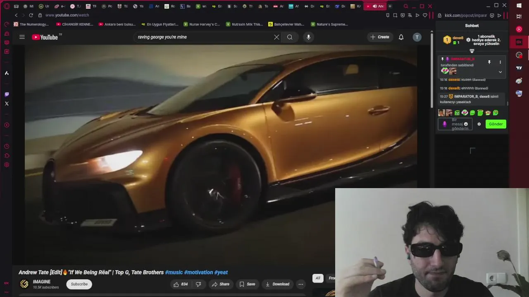Open the #motivation hashtag link
This screenshot has width=529, height=297.
198,272
